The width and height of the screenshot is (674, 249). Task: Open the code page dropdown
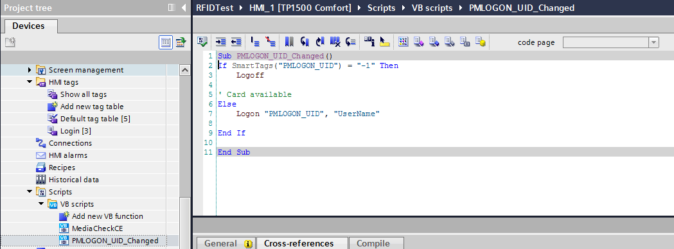tap(653, 42)
